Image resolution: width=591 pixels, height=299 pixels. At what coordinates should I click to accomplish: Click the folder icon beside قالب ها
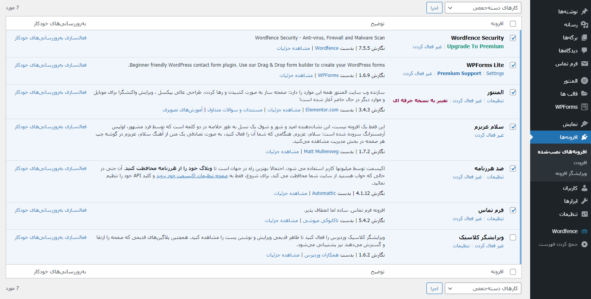(584, 94)
